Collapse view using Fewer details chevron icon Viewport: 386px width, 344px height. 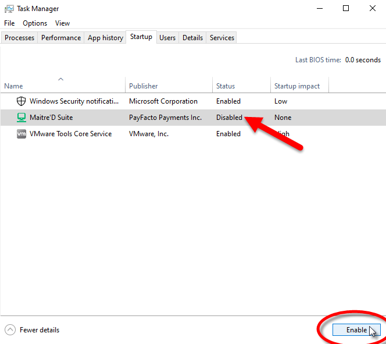(x=10, y=330)
